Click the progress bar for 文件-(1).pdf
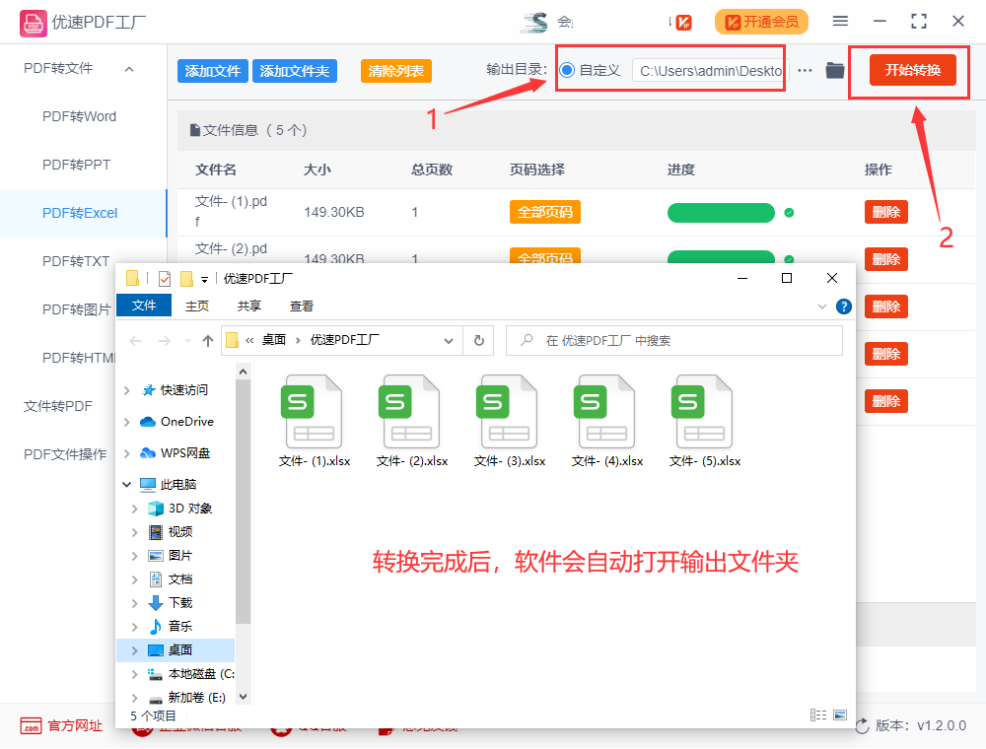Image resolution: width=986 pixels, height=749 pixels. click(x=722, y=212)
